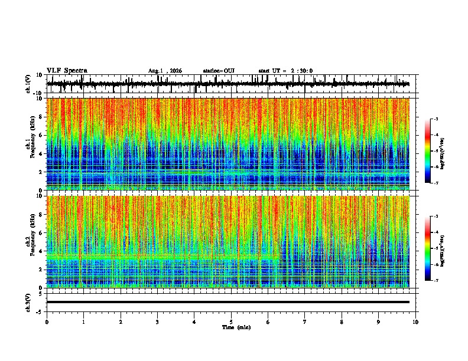
Task: Click the flat ch.3 voltage trace
Action: [x=228, y=302]
